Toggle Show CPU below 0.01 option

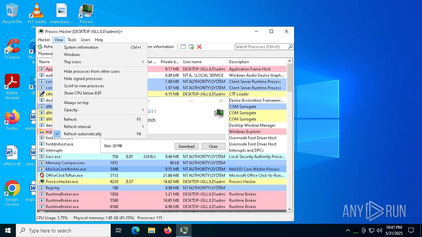[100, 93]
